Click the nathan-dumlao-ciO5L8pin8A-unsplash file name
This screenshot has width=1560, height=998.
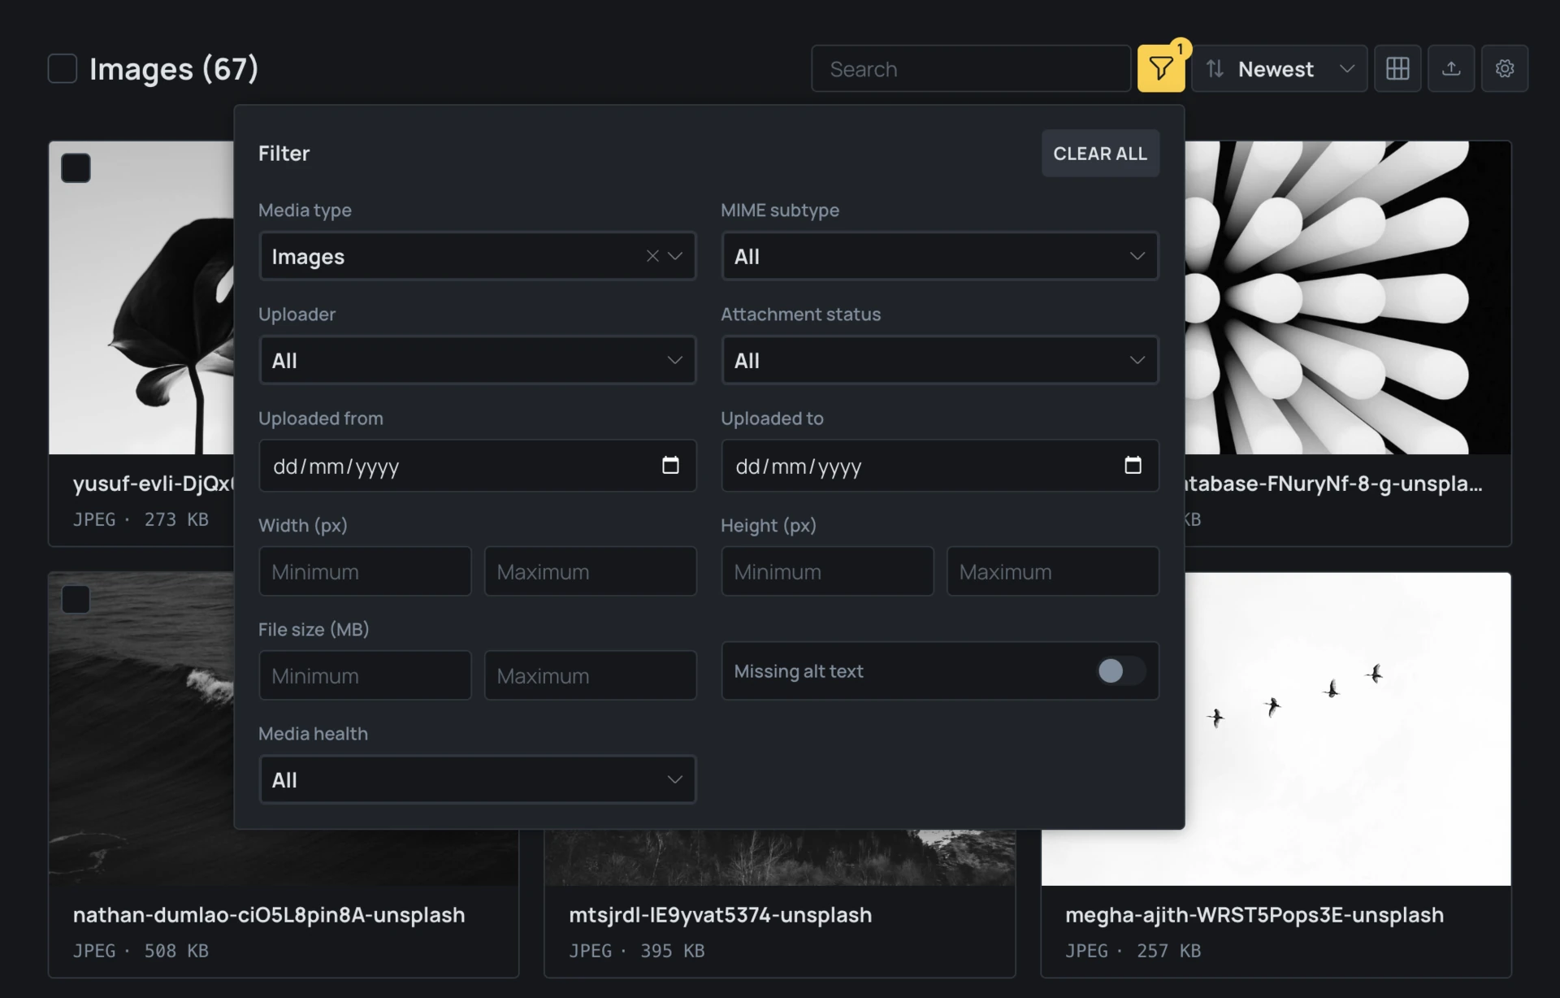point(269,914)
